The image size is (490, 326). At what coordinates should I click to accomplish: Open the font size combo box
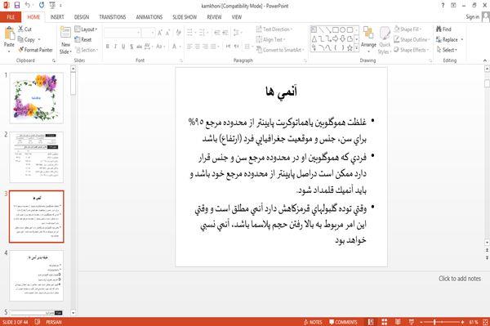[148, 33]
